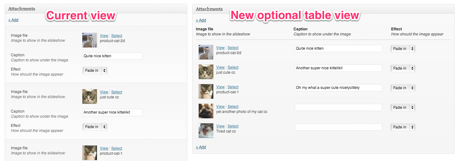460x161 pixels.
Task: Click the '+ Add' link at the top of the current view
Action: coord(13,20)
